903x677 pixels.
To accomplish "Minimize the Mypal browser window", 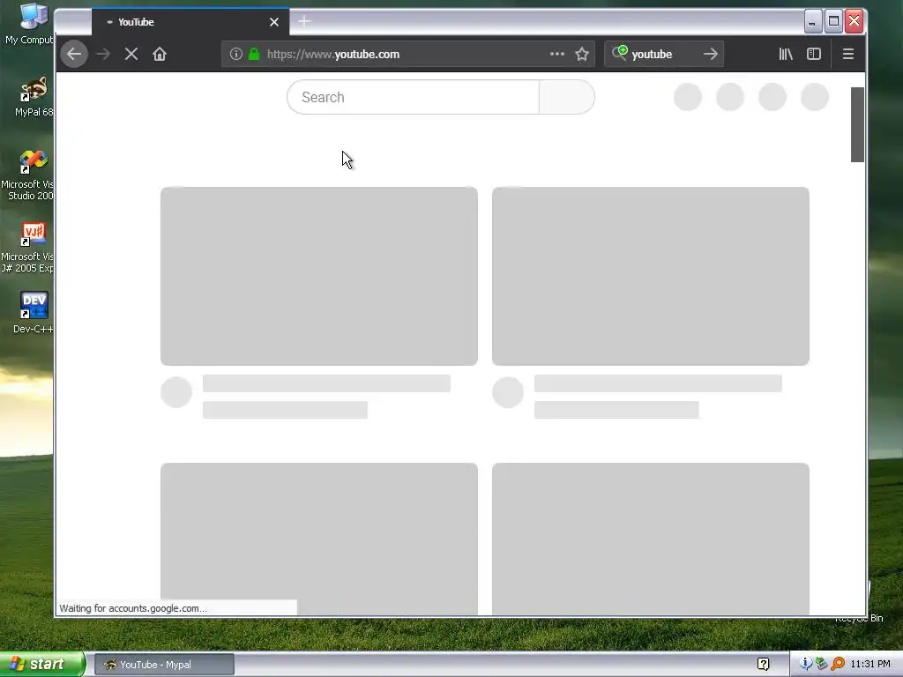I will 812,22.
